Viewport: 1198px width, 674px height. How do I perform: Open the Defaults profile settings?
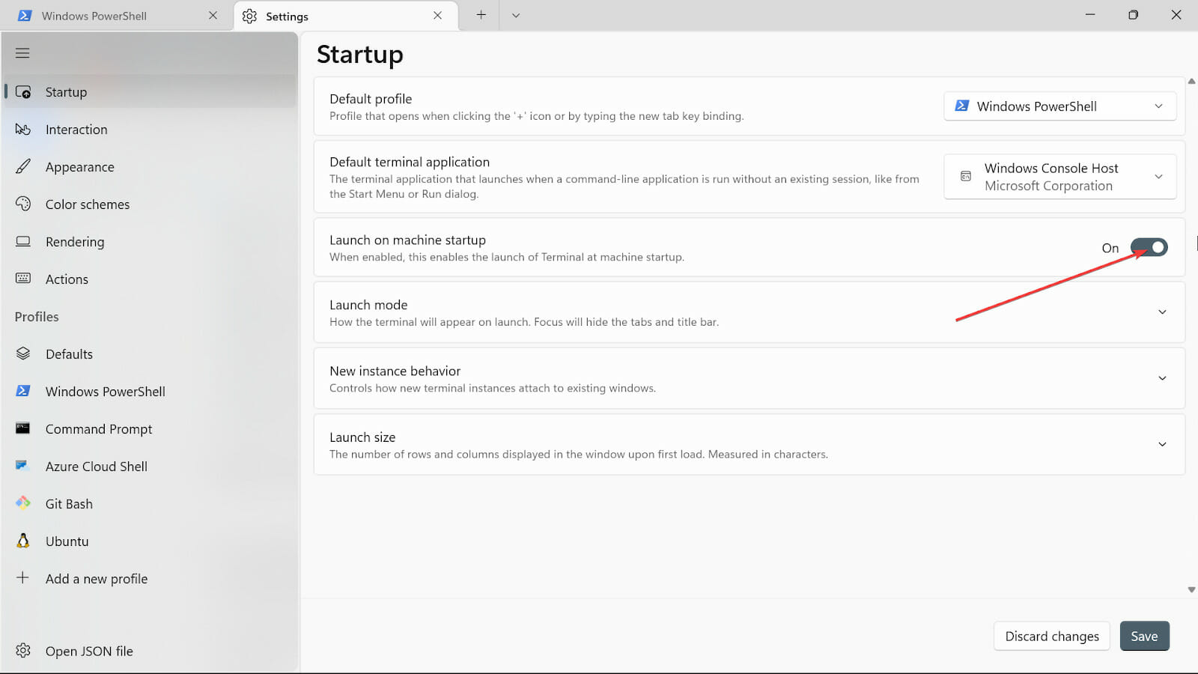pos(150,354)
